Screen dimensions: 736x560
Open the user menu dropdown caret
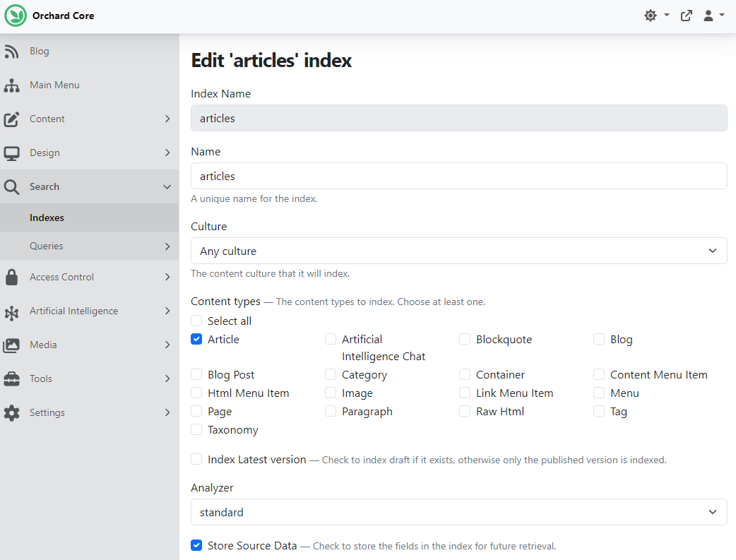tap(722, 15)
